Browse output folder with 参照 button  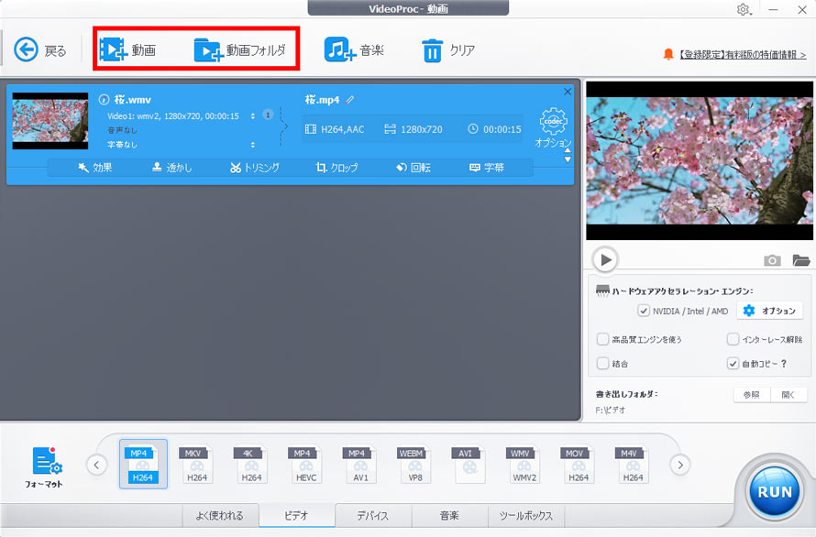(752, 395)
